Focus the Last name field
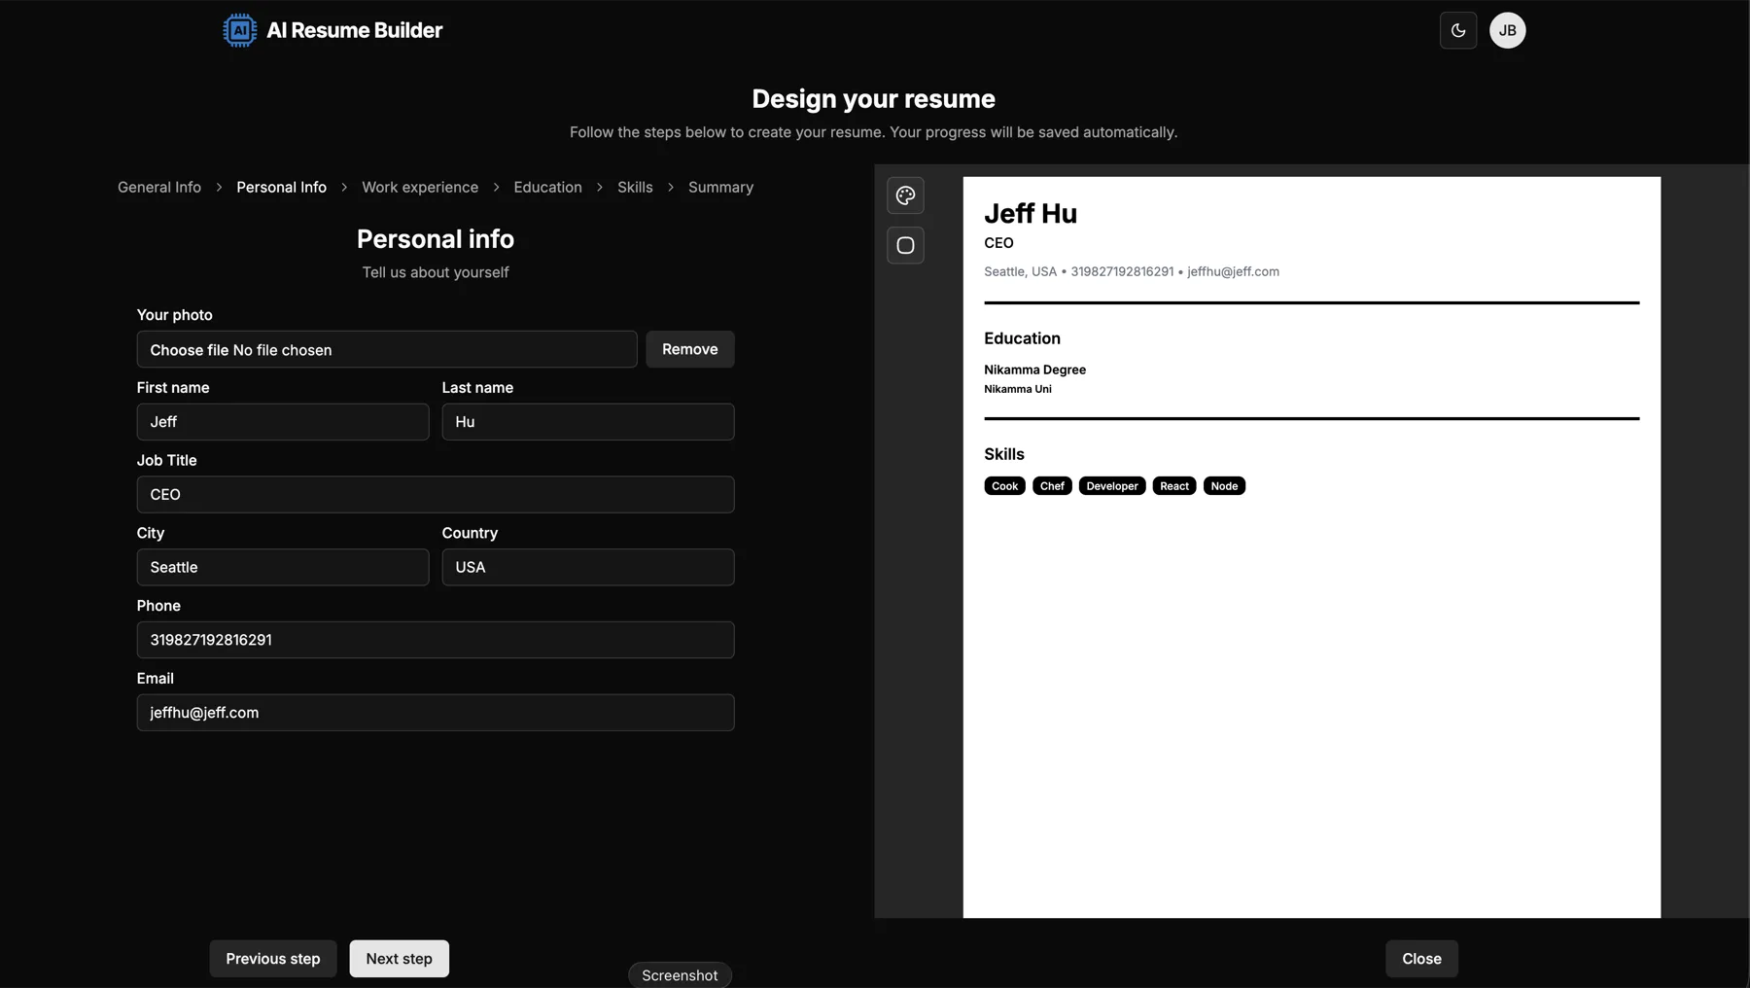Viewport: 1750px width, 988px height. point(588,422)
